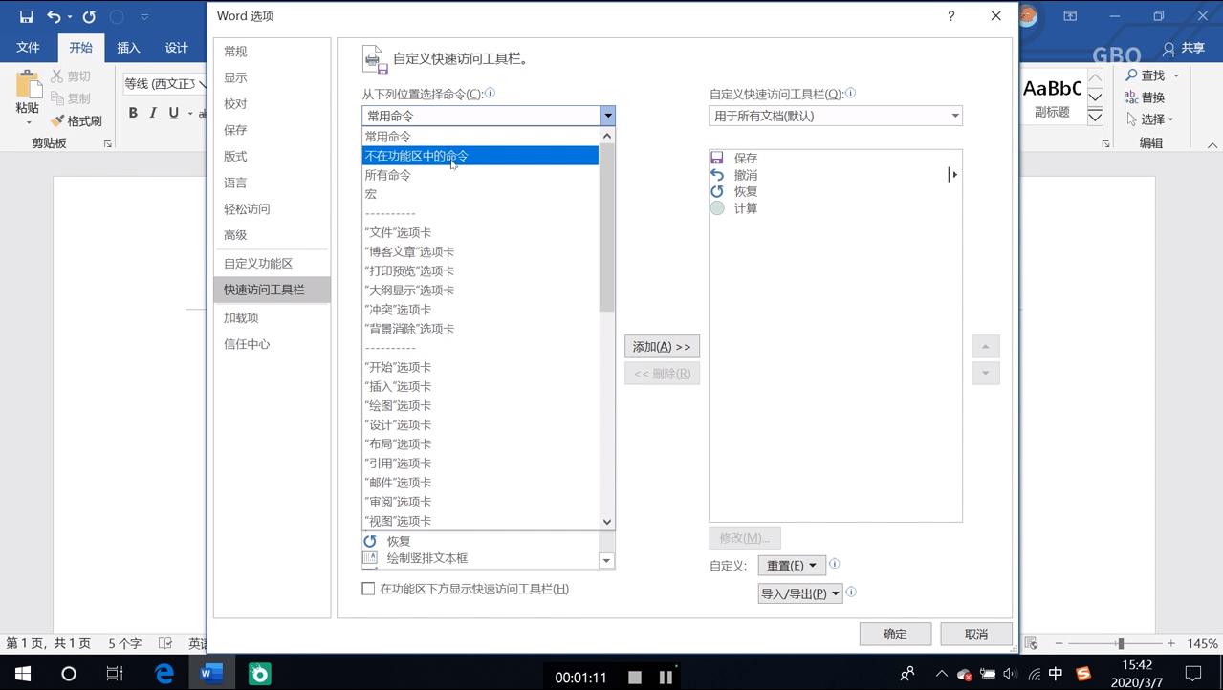Click the info icon next to 导入/导出 button
Viewport: 1223px width, 690px height.
point(851,593)
